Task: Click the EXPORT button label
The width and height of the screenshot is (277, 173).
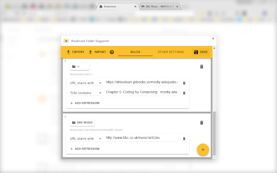Action: click(78, 52)
